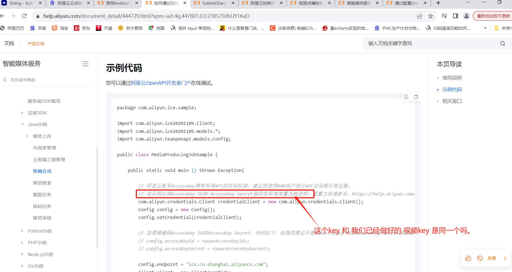Image resolution: width=512 pixels, height=272 pixels.
Task: Bookmark this page with the star icon
Action: pyautogui.click(x=431, y=16)
